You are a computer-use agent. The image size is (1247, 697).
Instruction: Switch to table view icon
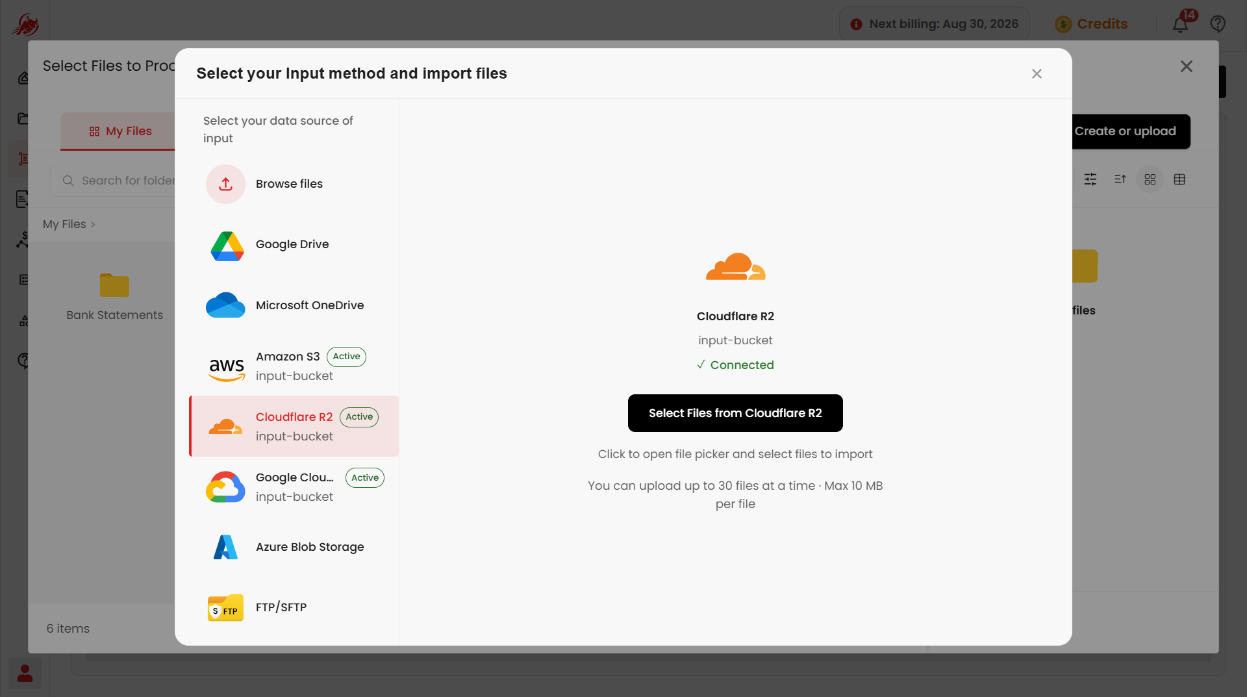(x=1180, y=179)
